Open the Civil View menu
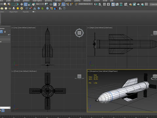 point(58,1)
